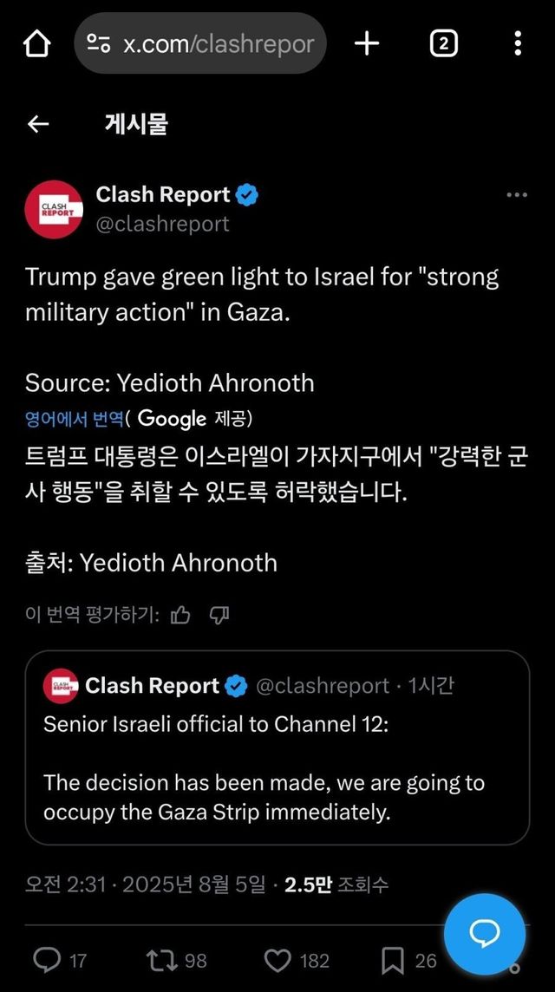Open the @clashreport handle link

161,224
